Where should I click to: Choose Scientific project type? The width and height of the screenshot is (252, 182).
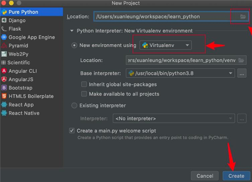pos(16,62)
